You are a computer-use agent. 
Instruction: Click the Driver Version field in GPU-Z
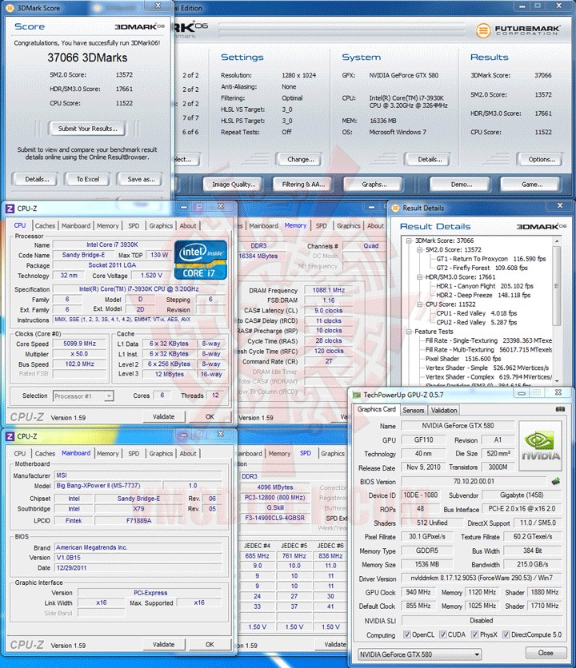[x=482, y=579]
